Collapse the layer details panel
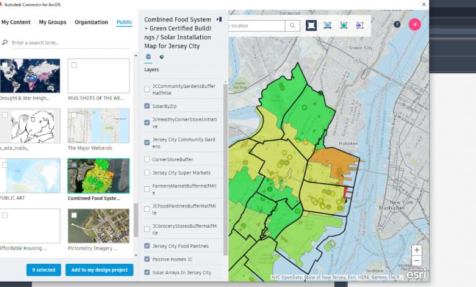Screen dimensions: 476x287 point(219,20)
